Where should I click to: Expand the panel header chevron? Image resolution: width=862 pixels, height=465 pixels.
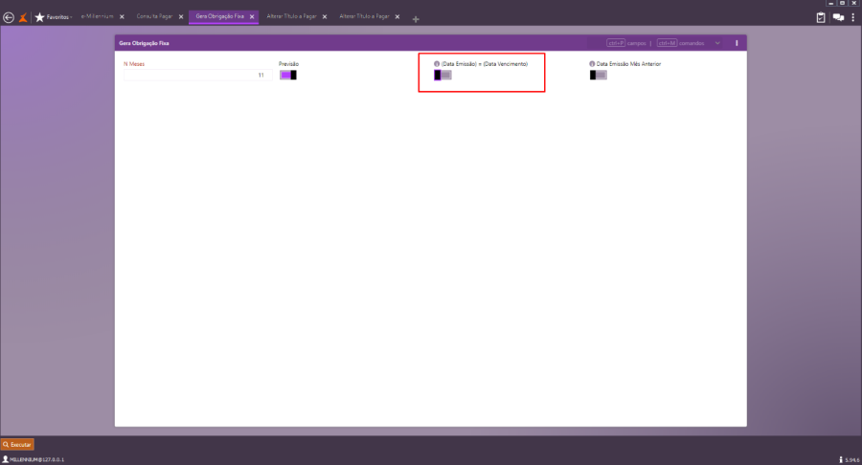point(717,43)
